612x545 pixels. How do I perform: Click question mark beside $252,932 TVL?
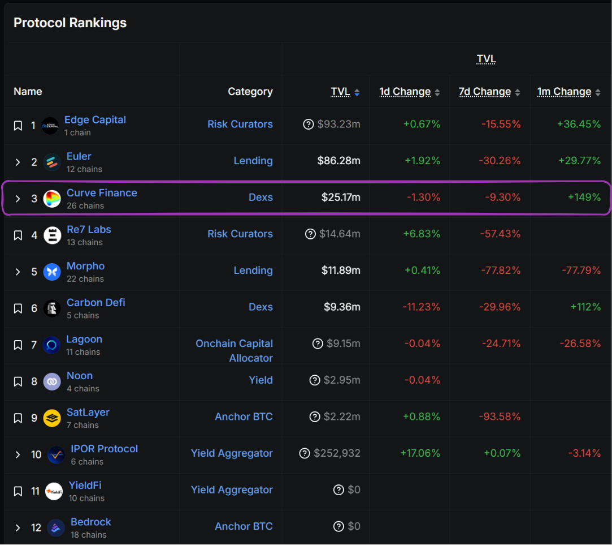[305, 453]
